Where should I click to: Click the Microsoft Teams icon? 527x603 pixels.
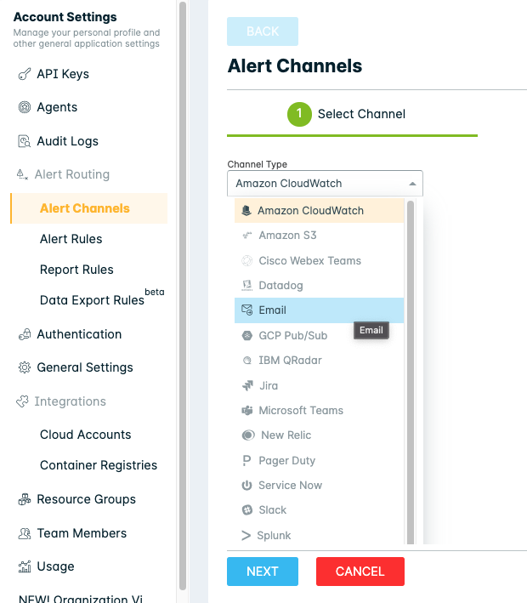(x=246, y=410)
